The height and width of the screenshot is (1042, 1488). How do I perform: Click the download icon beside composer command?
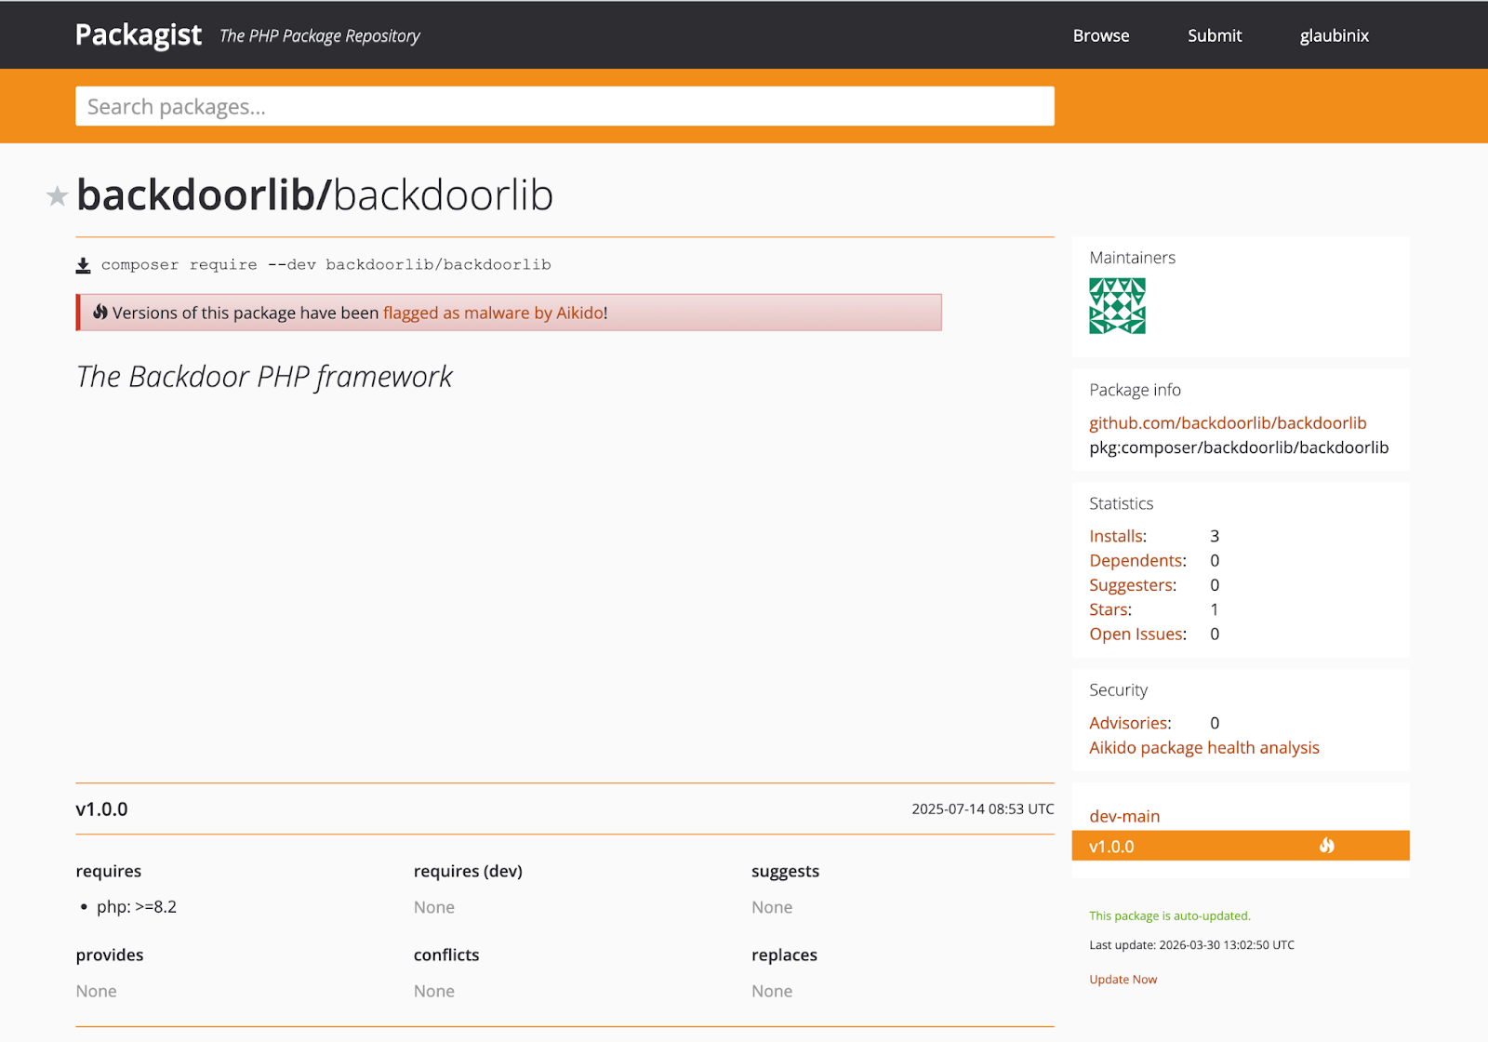pyautogui.click(x=83, y=266)
